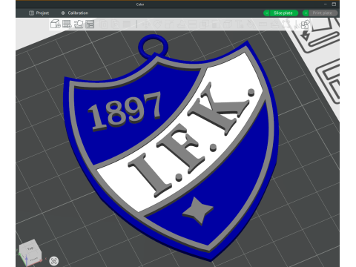Click the Print plate button
Screen dimensions: 356x267
323,13
